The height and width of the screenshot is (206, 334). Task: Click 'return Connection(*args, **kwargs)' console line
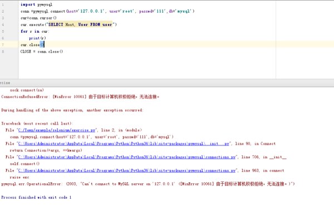click(46, 150)
